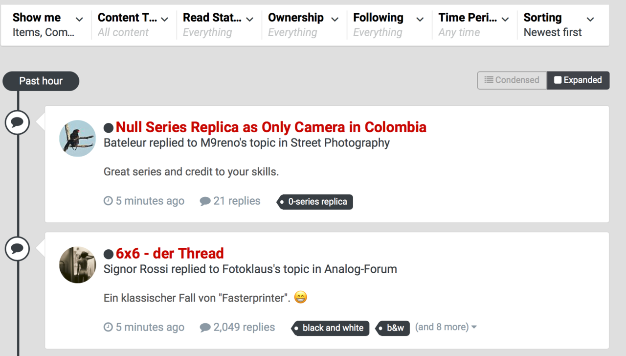The image size is (626, 356).
Task: Open Null Series Replica as Only Camera topic
Action: point(271,127)
